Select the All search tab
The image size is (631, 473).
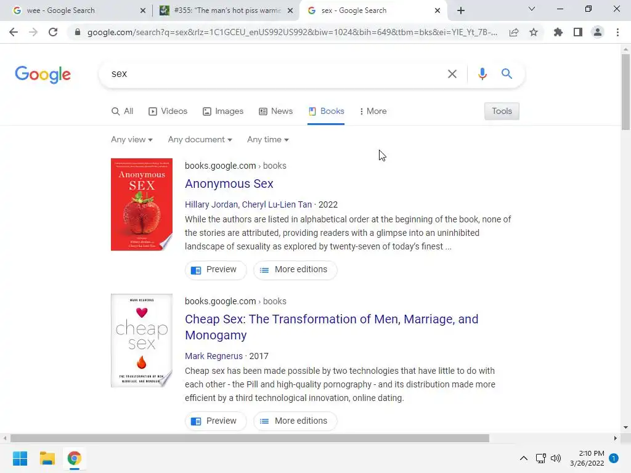123,111
